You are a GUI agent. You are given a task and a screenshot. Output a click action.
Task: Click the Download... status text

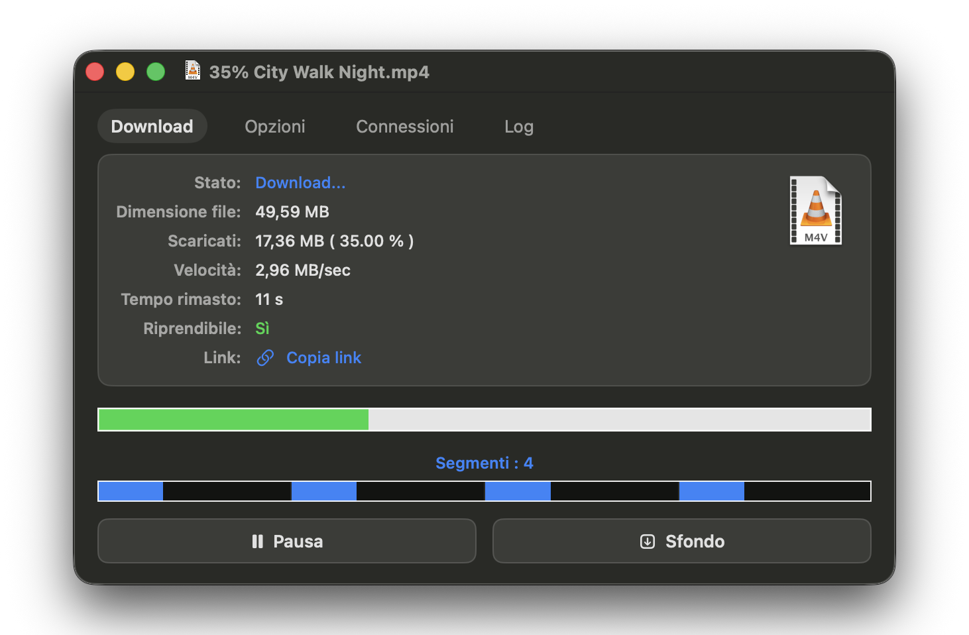(x=300, y=183)
